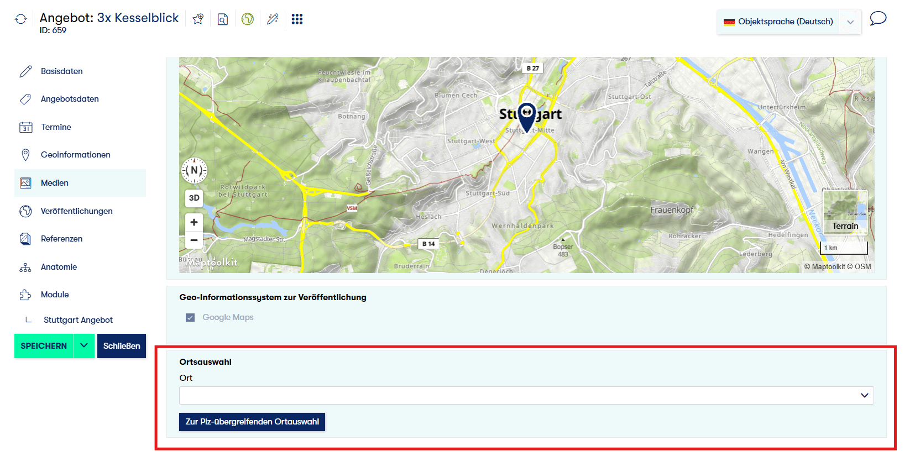Zoom in the map with plus button

coord(194,222)
